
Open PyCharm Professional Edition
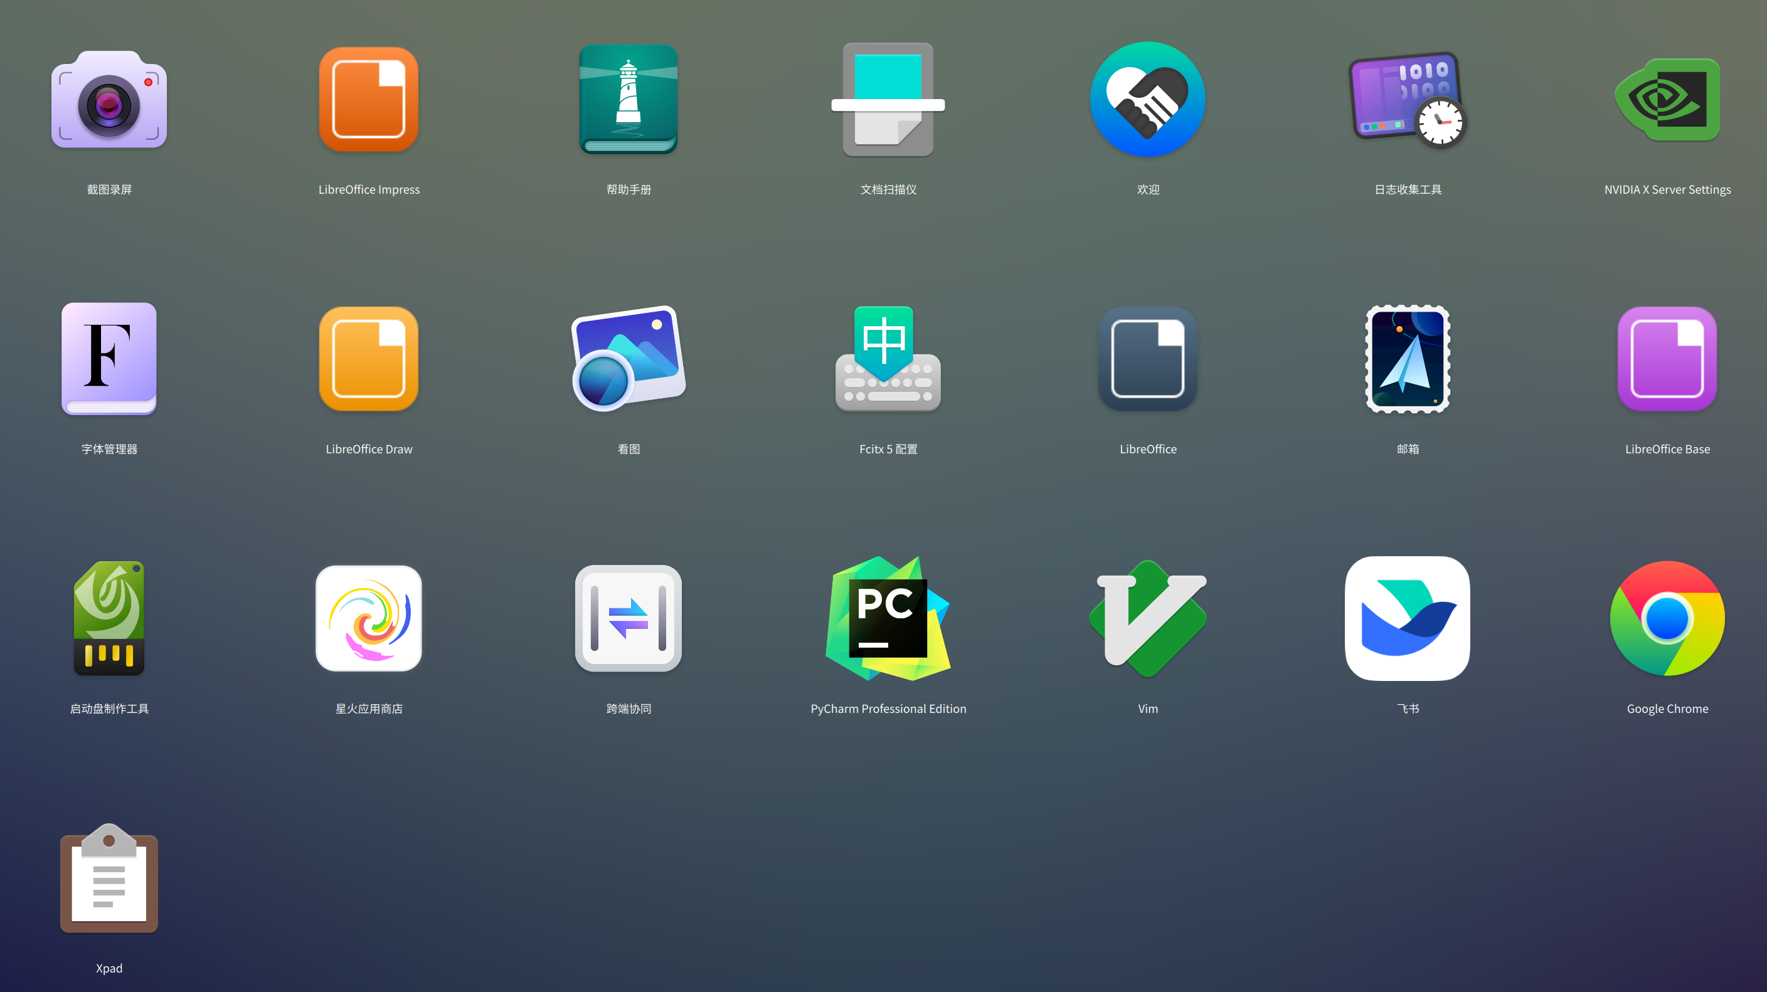(x=888, y=618)
